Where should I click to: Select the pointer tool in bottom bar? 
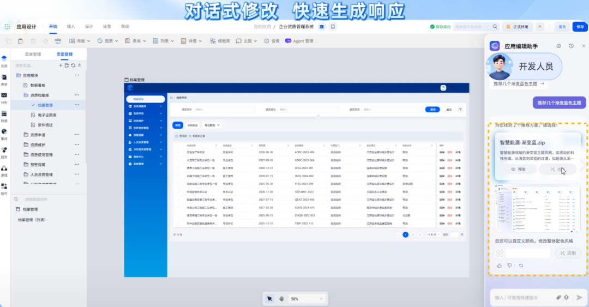coord(270,299)
